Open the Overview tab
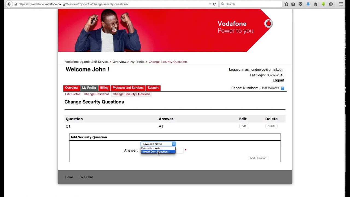350x197 pixels. [71, 88]
